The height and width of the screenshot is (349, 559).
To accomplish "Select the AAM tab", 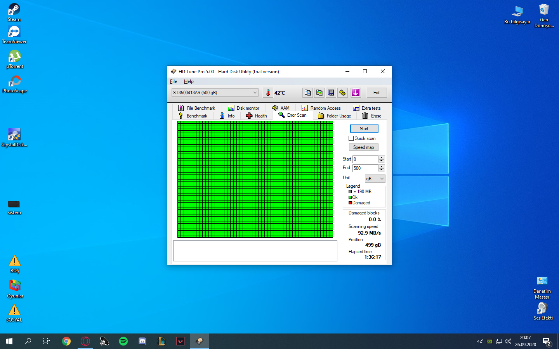I will click(x=281, y=108).
